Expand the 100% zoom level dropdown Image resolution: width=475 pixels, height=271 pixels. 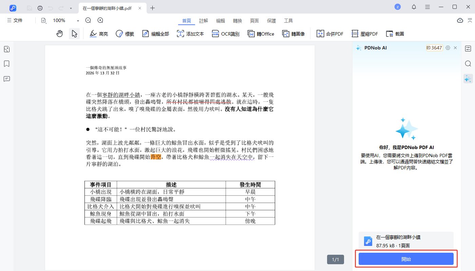click(78, 21)
